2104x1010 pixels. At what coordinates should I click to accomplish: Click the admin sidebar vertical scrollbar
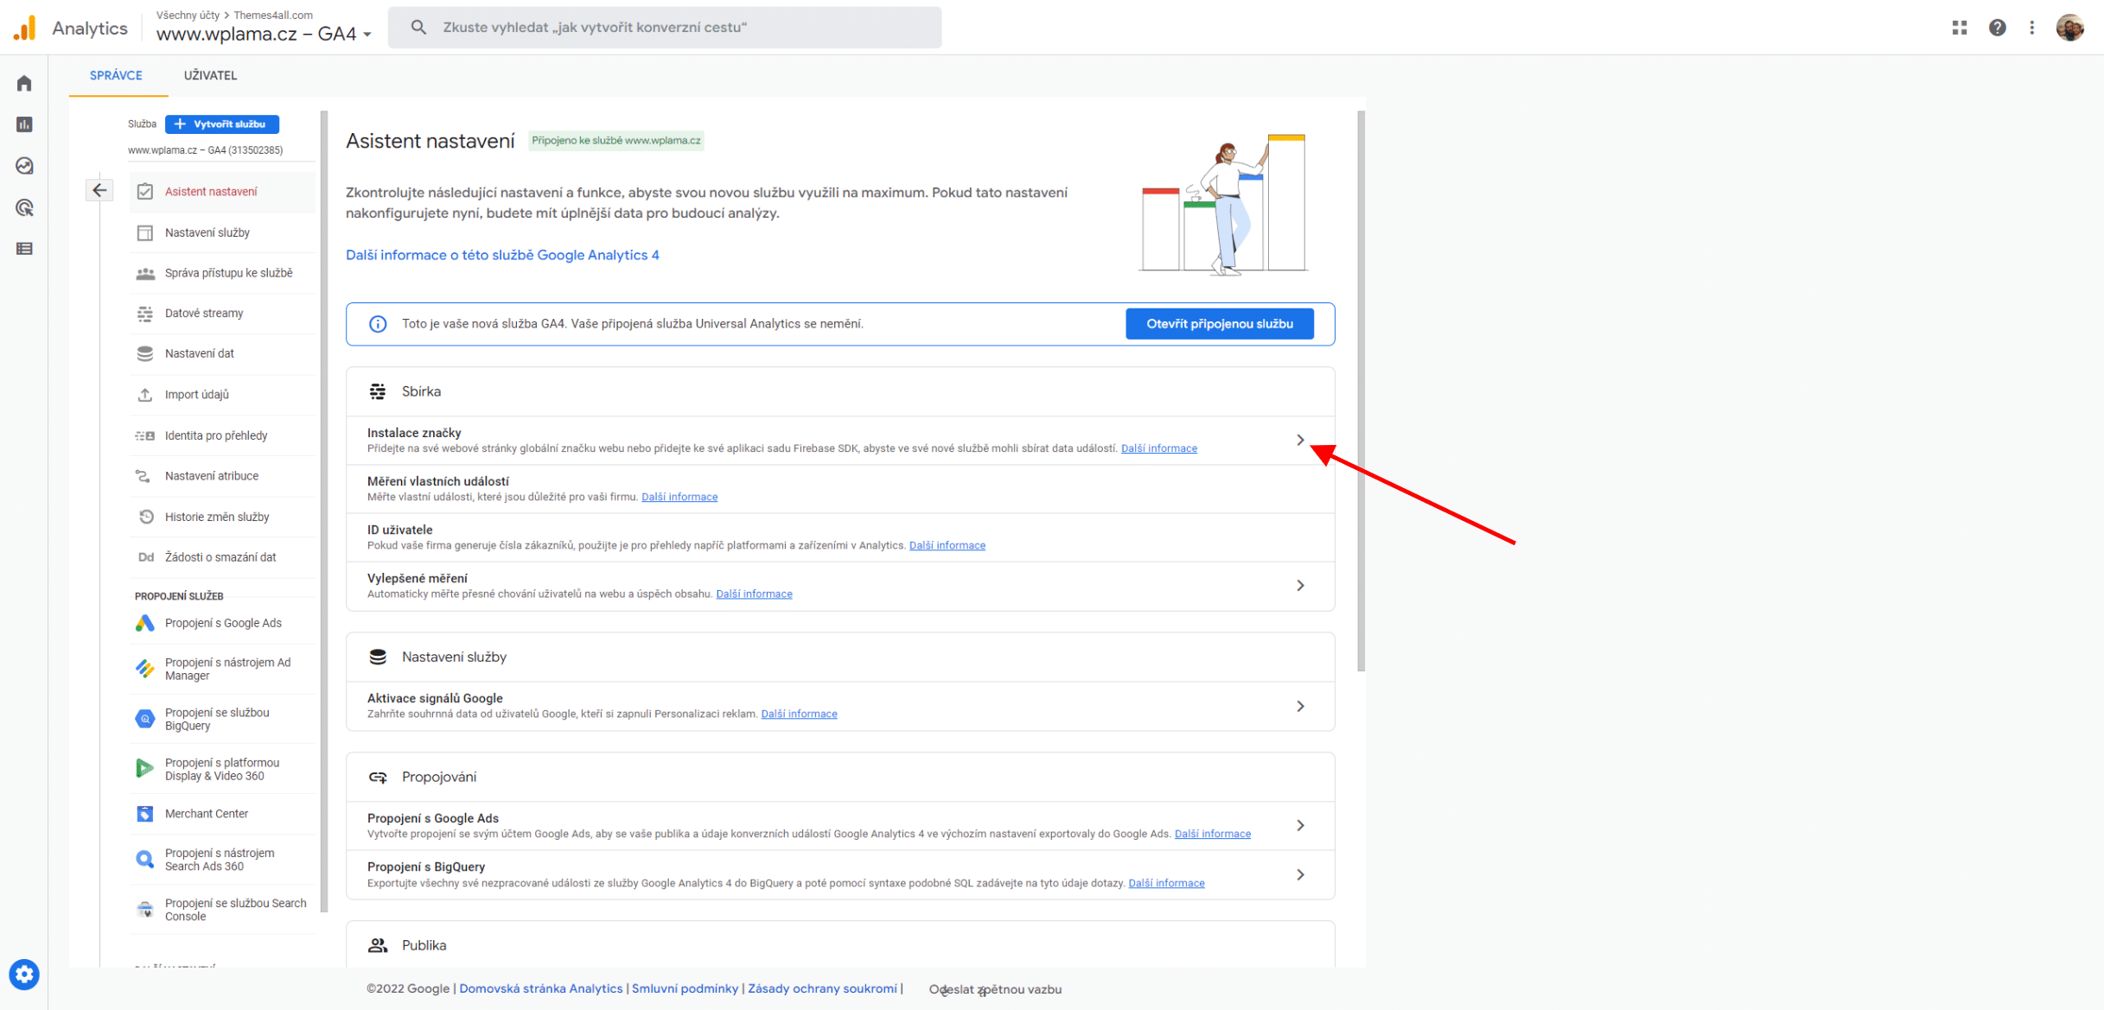[325, 510]
